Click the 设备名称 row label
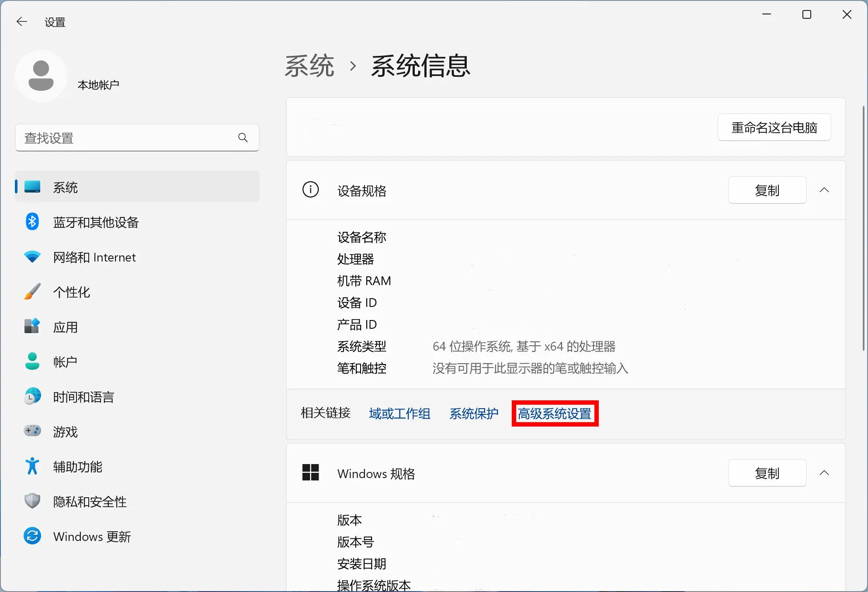The image size is (868, 592). click(362, 237)
